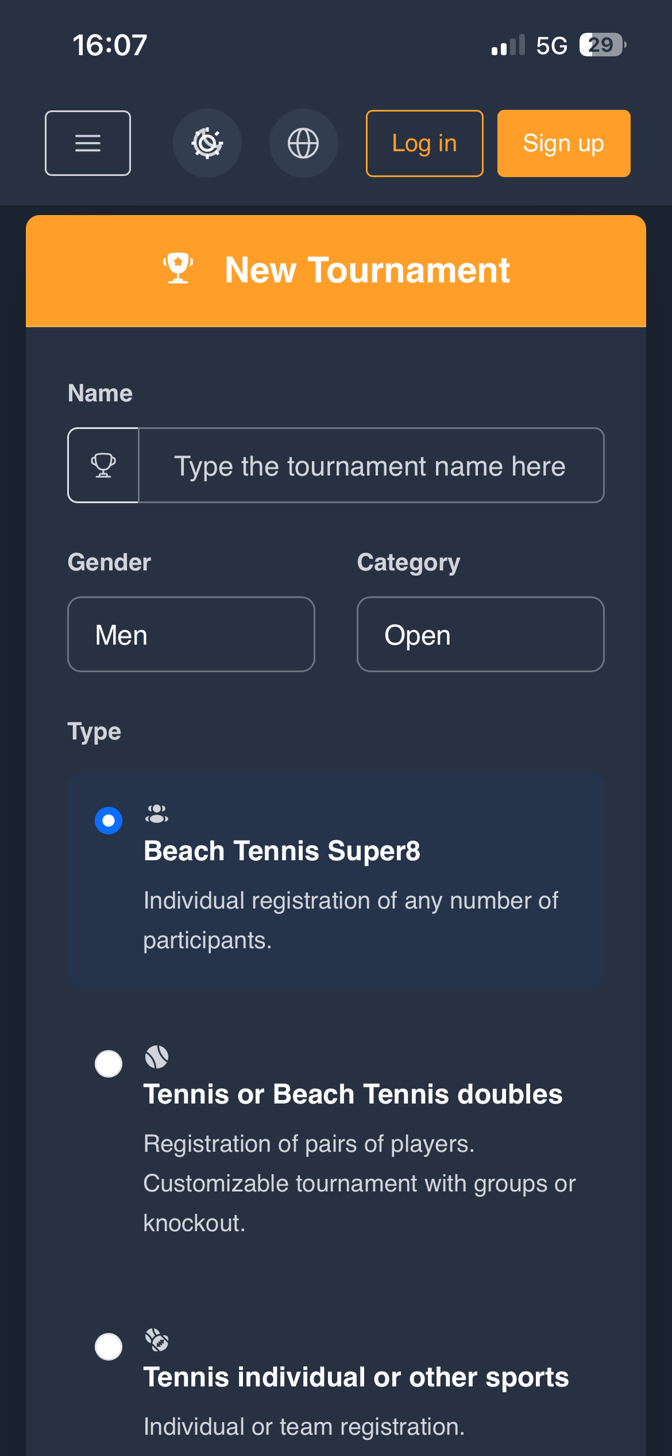This screenshot has width=672, height=1456.
Task: Open the hamburger navigation menu
Action: click(88, 143)
